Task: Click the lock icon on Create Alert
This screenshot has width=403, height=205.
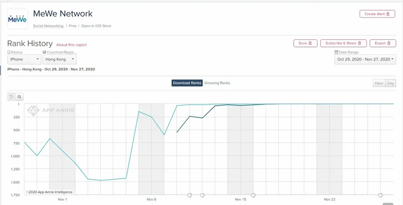Action: [388, 14]
